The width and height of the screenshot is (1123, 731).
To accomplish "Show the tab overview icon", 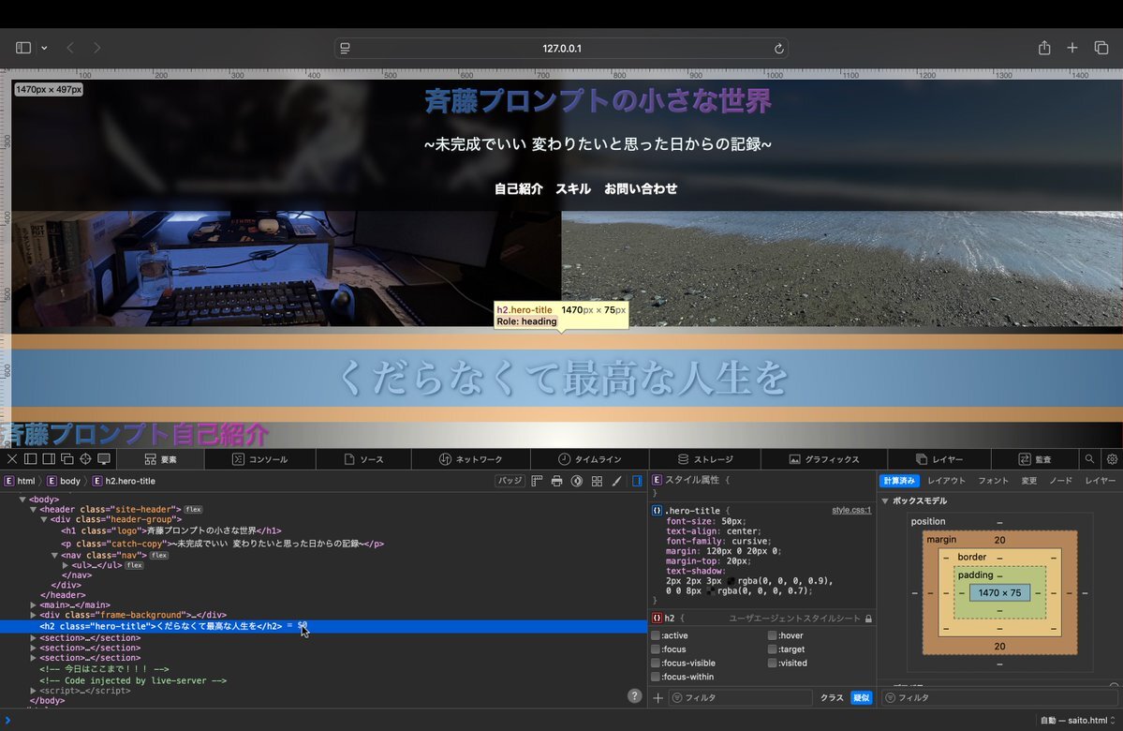I will tap(1101, 48).
